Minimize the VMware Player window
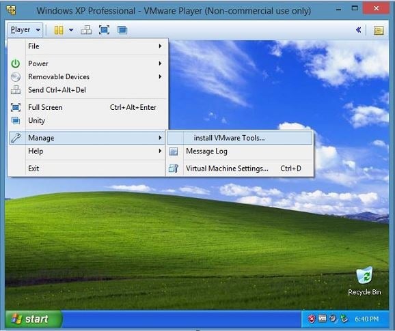This screenshot has height=331, width=395. coord(339,10)
